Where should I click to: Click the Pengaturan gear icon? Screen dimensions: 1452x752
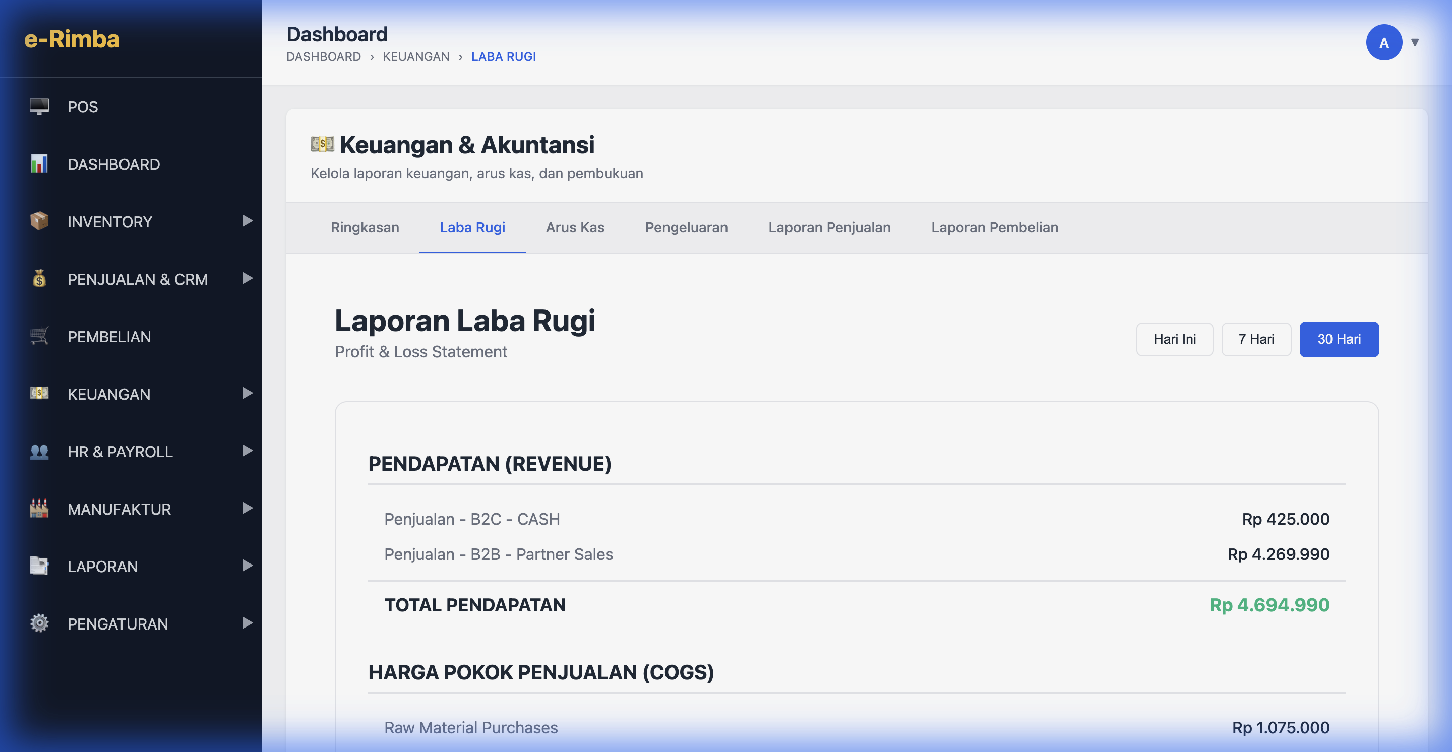(39, 623)
